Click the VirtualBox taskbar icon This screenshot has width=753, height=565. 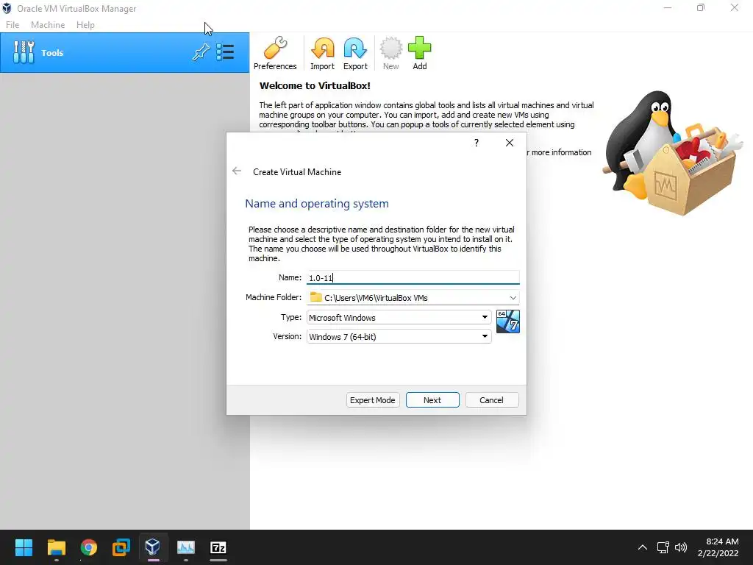point(153,547)
